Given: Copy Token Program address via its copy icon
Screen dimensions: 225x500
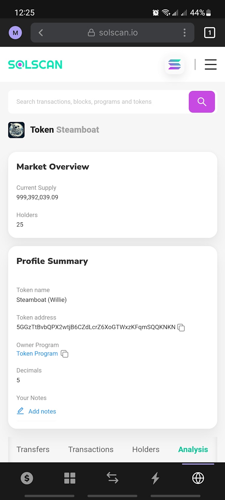Looking at the screenshot, I should pos(65,354).
